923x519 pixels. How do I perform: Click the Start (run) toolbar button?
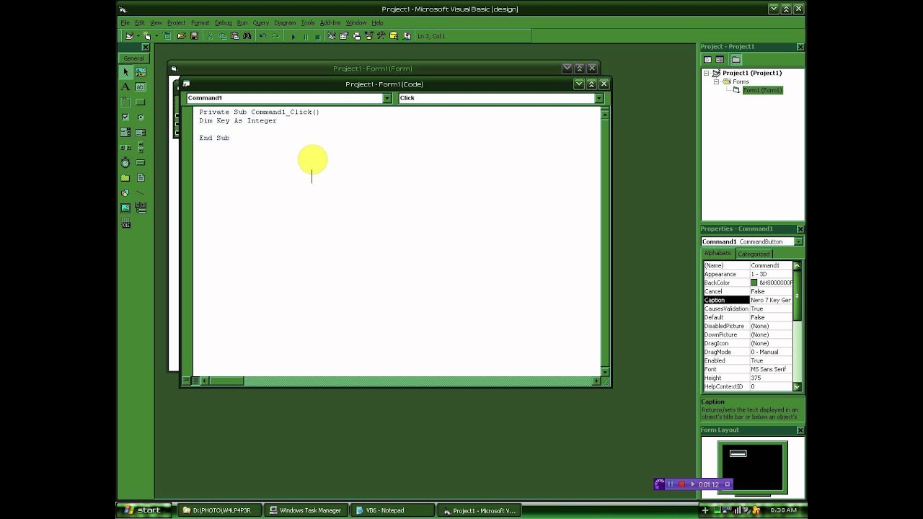pyautogui.click(x=293, y=36)
